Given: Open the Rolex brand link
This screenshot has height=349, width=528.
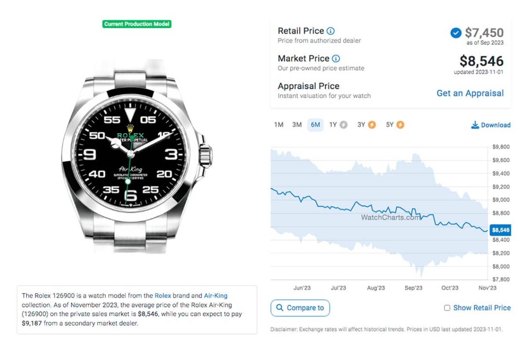Looking at the screenshot, I should click(x=163, y=296).
